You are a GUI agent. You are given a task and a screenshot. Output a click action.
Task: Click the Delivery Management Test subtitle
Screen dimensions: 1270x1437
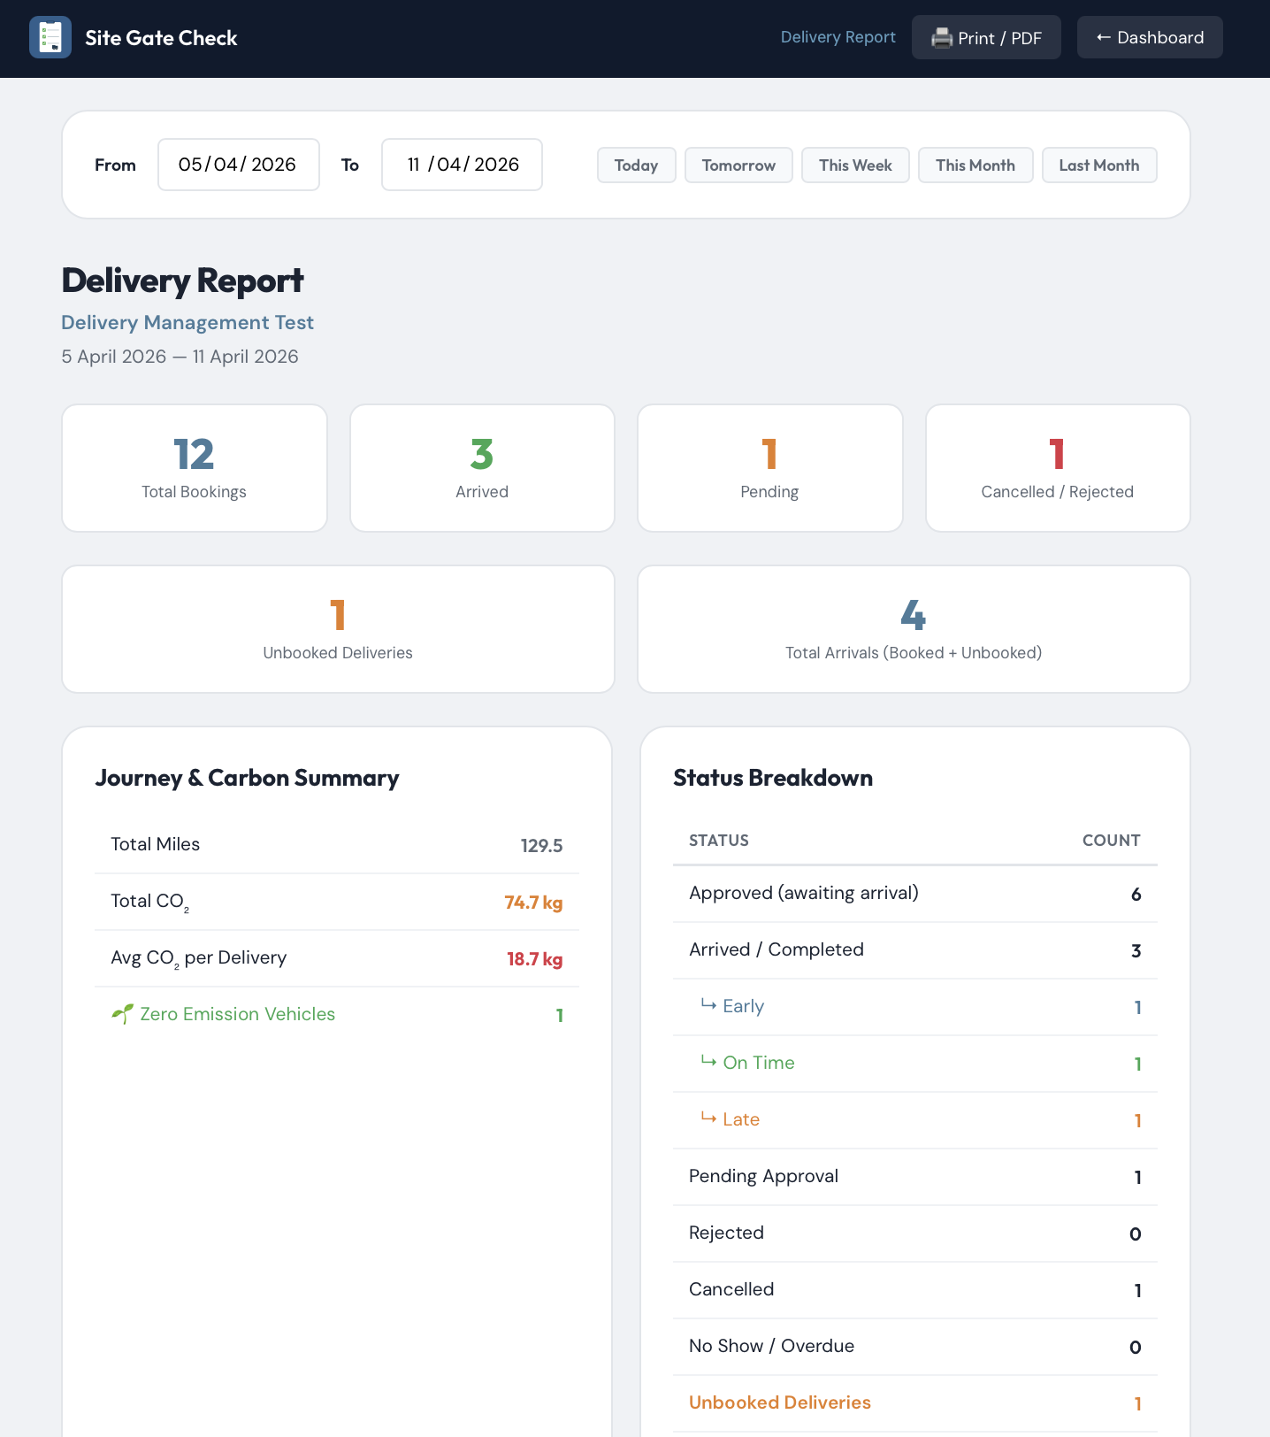pyautogui.click(x=187, y=323)
